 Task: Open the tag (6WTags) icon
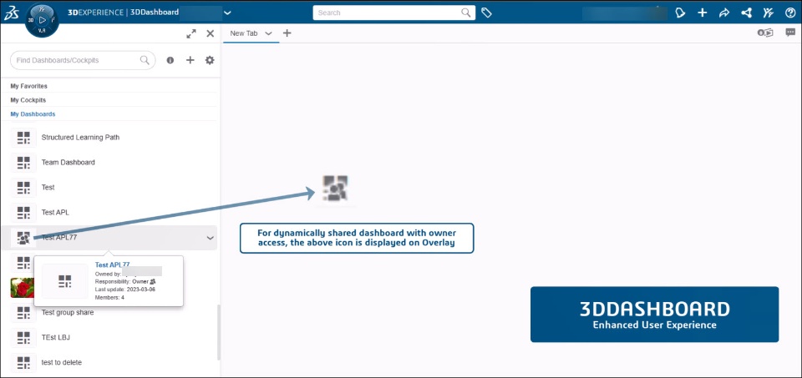pyautogui.click(x=486, y=13)
